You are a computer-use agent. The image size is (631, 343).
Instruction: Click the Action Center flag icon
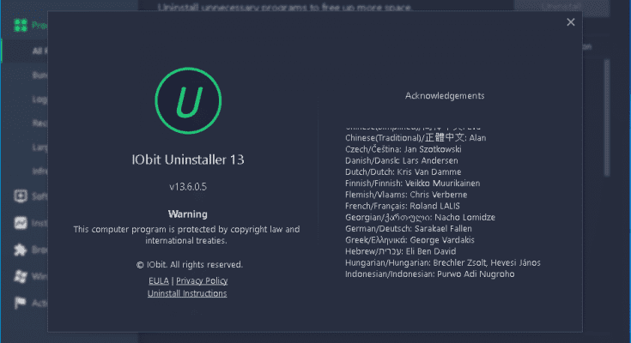[x=20, y=303]
